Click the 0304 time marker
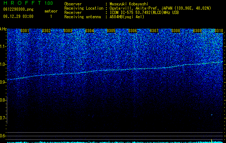This screenshot has width=226, height=143. coord(89,31)
